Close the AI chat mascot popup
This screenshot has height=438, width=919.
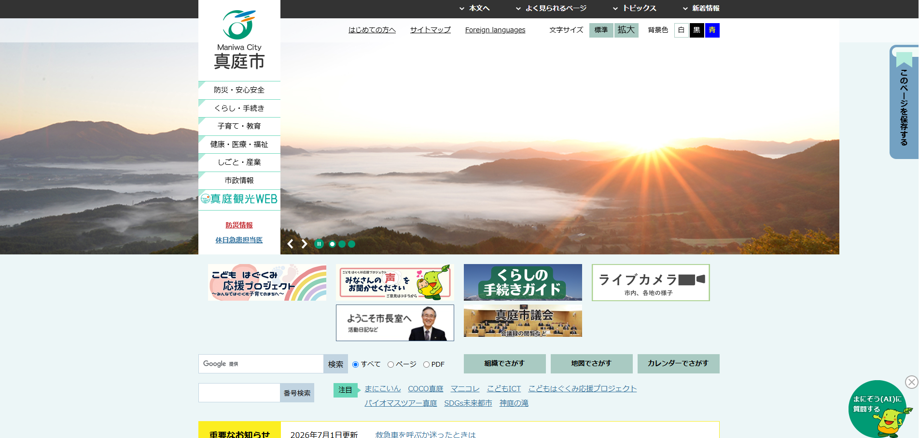tap(911, 382)
